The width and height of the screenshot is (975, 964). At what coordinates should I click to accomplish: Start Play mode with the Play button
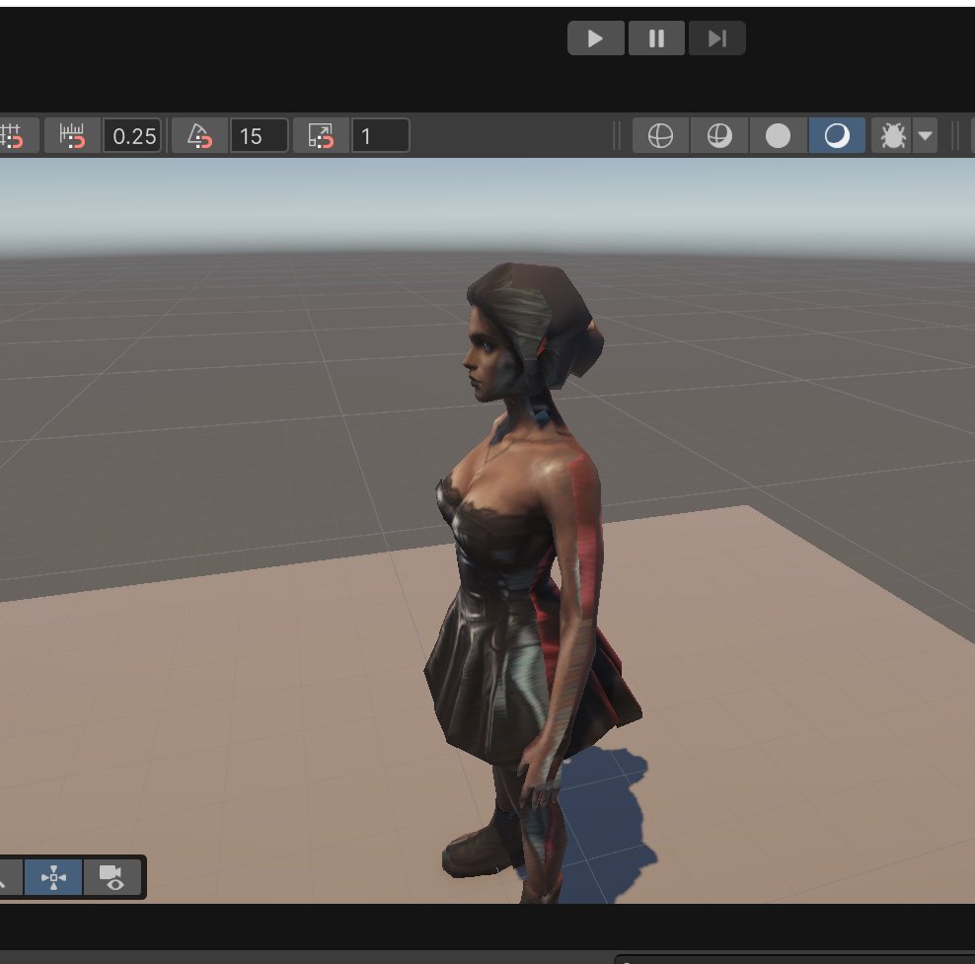[596, 38]
